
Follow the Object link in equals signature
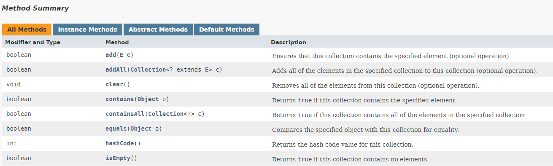pos(141,129)
